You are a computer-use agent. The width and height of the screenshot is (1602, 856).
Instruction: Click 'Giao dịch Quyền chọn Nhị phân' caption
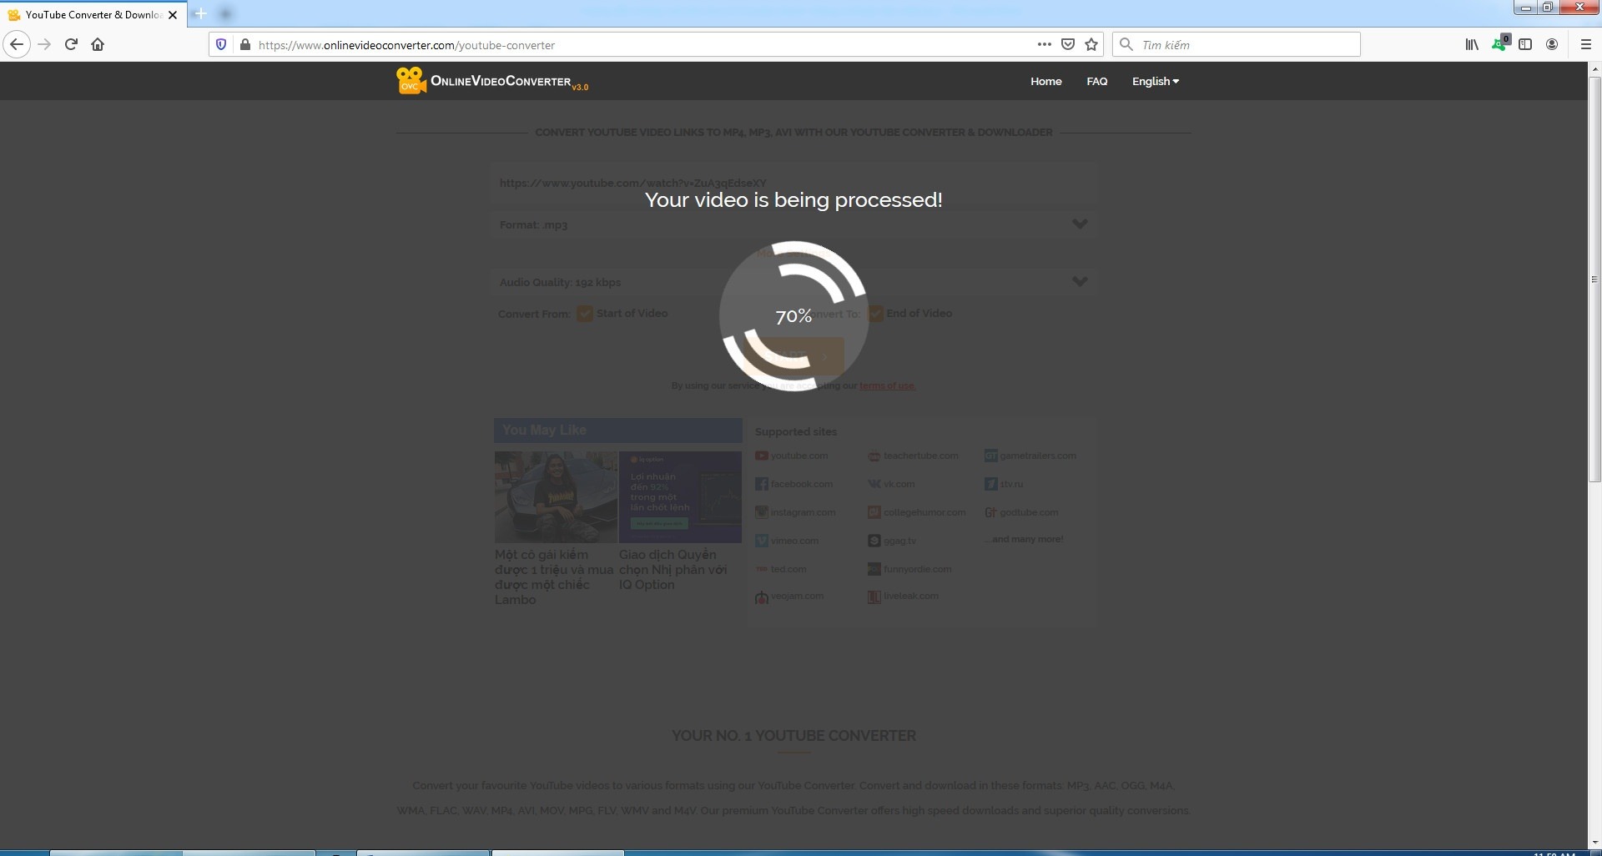point(673,569)
